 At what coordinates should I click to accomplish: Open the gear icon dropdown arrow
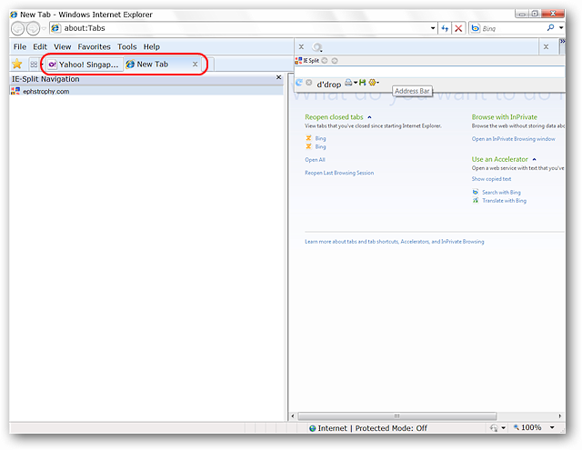coord(378,83)
